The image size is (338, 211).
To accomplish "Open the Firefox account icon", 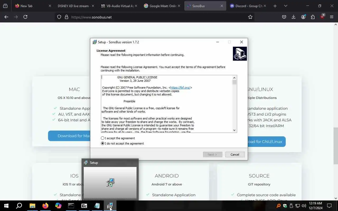I will tap(303, 17).
